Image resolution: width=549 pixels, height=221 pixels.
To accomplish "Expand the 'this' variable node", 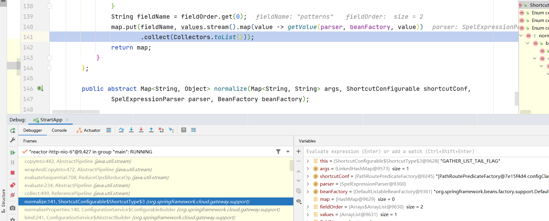I will [x=308, y=161].
